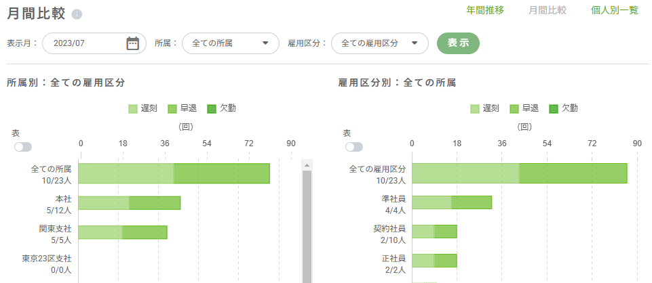Click the 全ての所属 bar in left chart
652x283 pixels.
pos(174,173)
